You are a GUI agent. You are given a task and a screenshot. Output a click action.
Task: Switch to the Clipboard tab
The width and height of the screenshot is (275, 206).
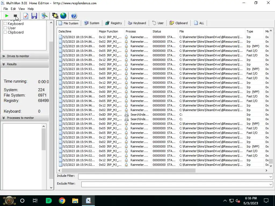[179, 23]
